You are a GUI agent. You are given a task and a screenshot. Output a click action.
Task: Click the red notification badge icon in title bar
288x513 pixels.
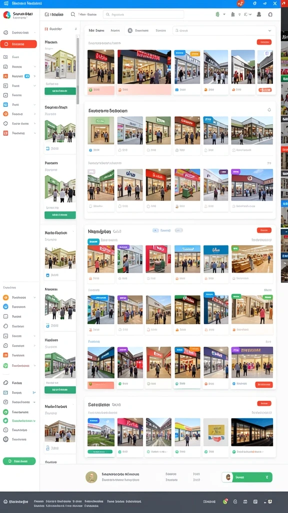[240, 4]
